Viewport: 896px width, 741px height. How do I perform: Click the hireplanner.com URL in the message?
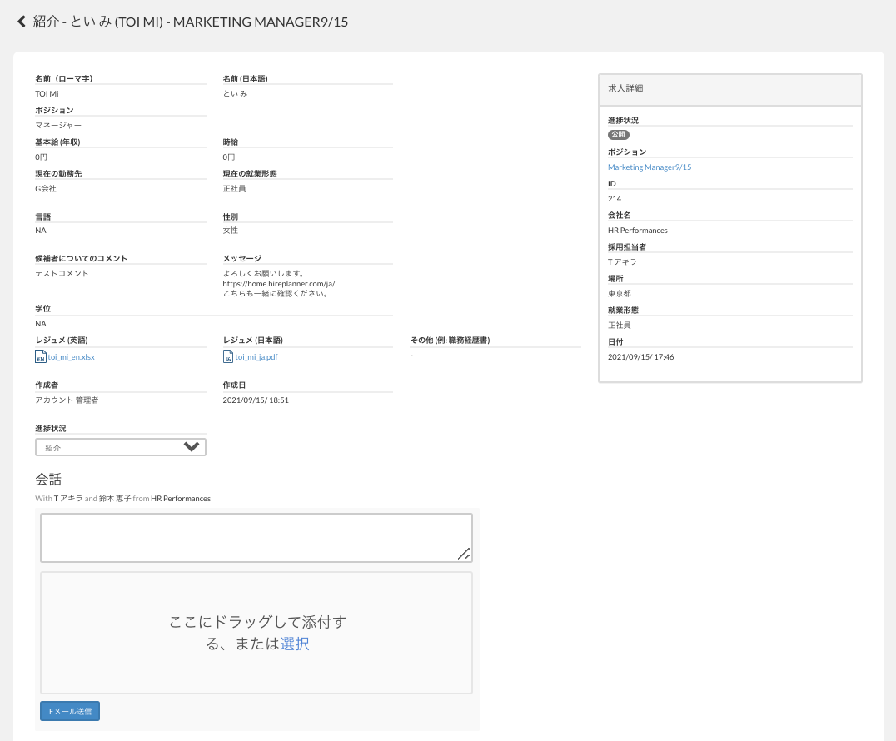278,283
